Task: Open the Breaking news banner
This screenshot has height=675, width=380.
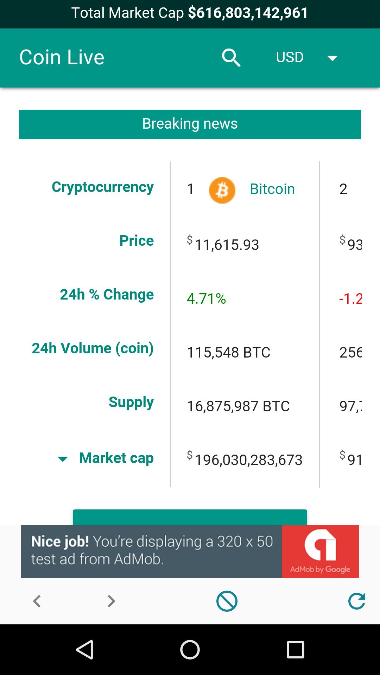Action: 190,124
